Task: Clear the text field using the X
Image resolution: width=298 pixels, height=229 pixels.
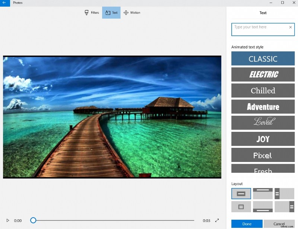Action: tap(290, 27)
